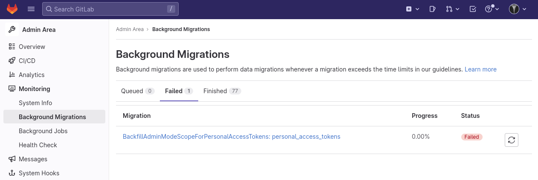
Task: Click the slash shortcut hint in search
Action: coord(171,9)
